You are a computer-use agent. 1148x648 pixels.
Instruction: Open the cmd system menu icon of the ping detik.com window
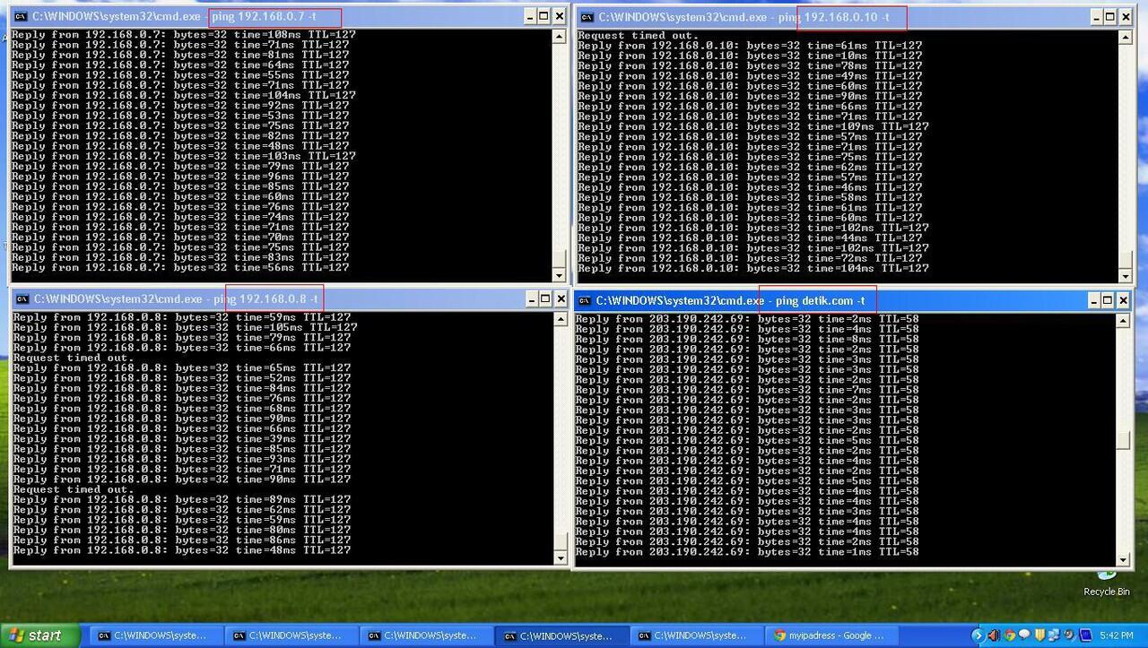point(585,300)
